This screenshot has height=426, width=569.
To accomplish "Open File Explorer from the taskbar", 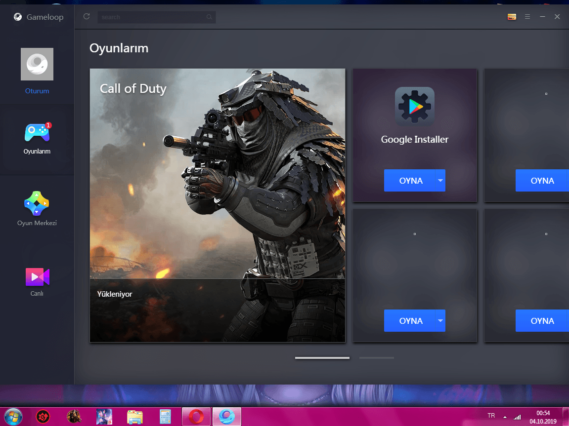I will [x=134, y=417].
